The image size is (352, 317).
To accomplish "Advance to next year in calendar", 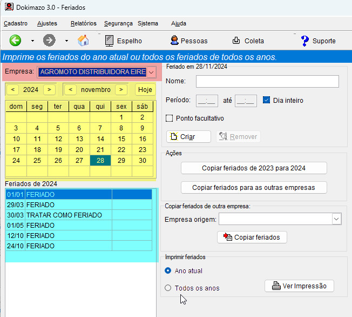I will click(49, 89).
